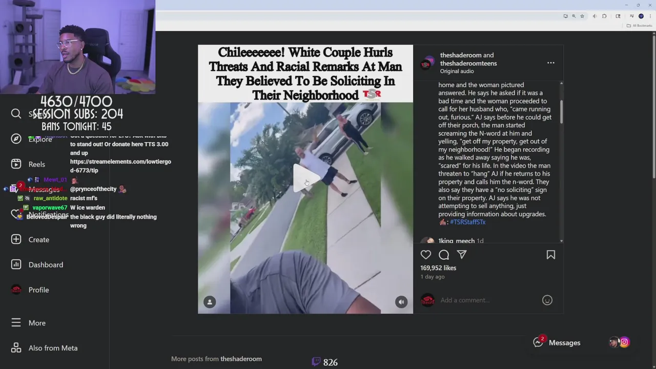Viewport: 656px width, 369px height.
Task: Show tagged people icon on video
Action: coord(210,302)
